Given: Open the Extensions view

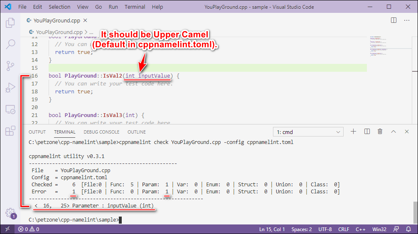Looking at the screenshot, I should [x=10, y=131].
